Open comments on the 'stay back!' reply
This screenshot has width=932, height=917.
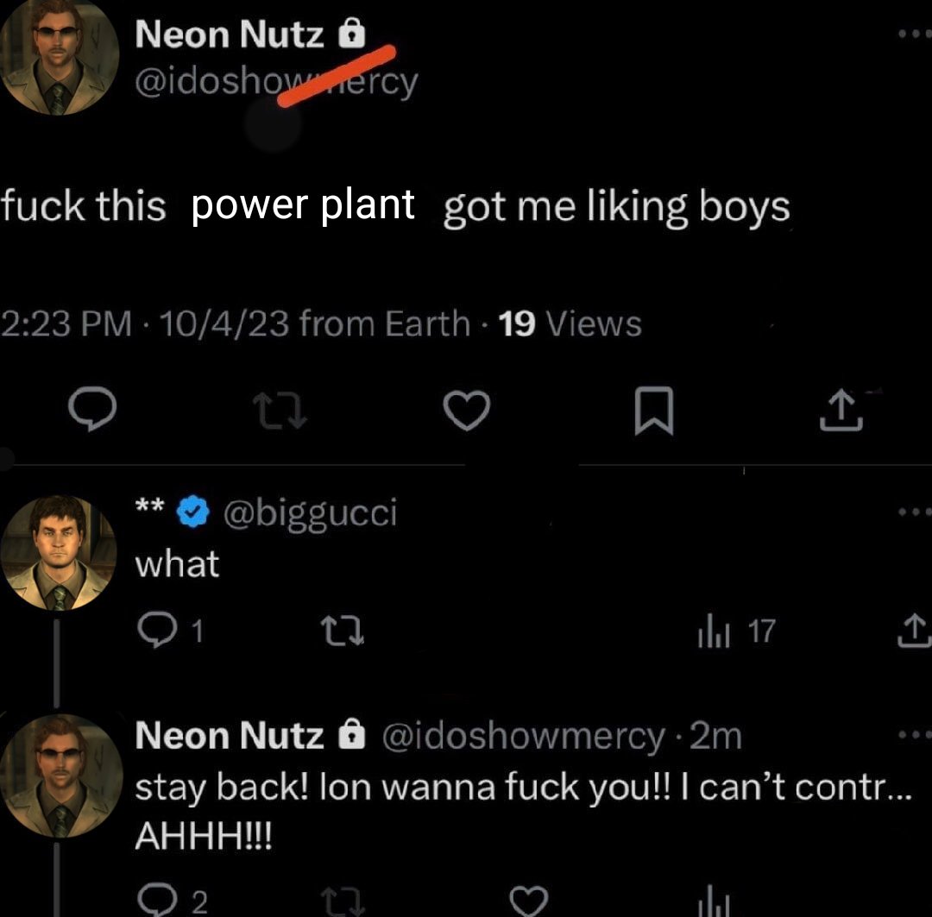click(x=173, y=901)
